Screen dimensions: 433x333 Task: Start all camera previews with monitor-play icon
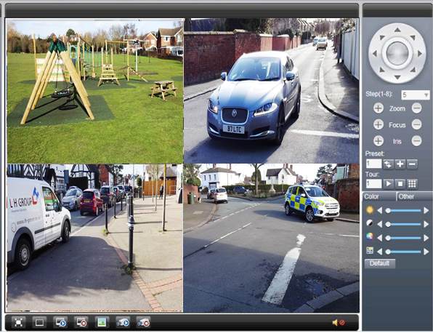tap(60, 322)
